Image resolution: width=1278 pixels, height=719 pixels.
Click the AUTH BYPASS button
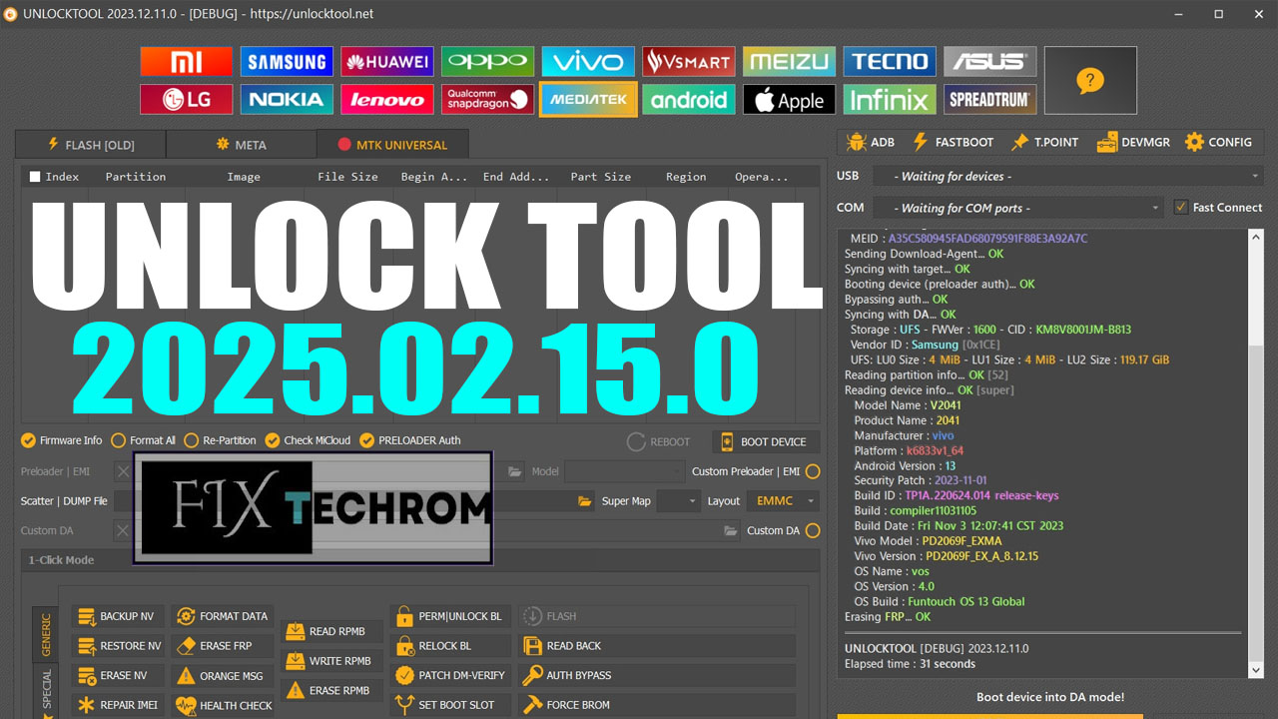[656, 676]
